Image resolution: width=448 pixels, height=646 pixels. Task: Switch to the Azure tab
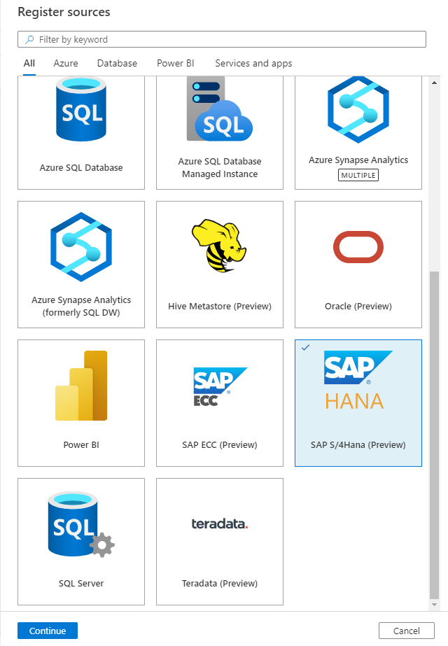[x=65, y=63]
